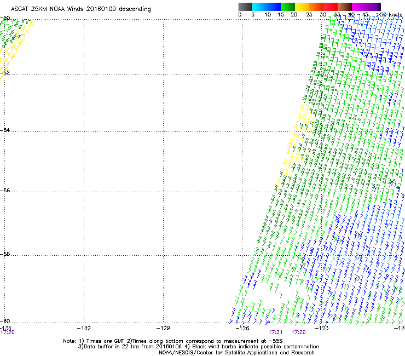Screen dimensions: 405x356
Task: Click the -54 latitude axis label
Action: point(5,130)
